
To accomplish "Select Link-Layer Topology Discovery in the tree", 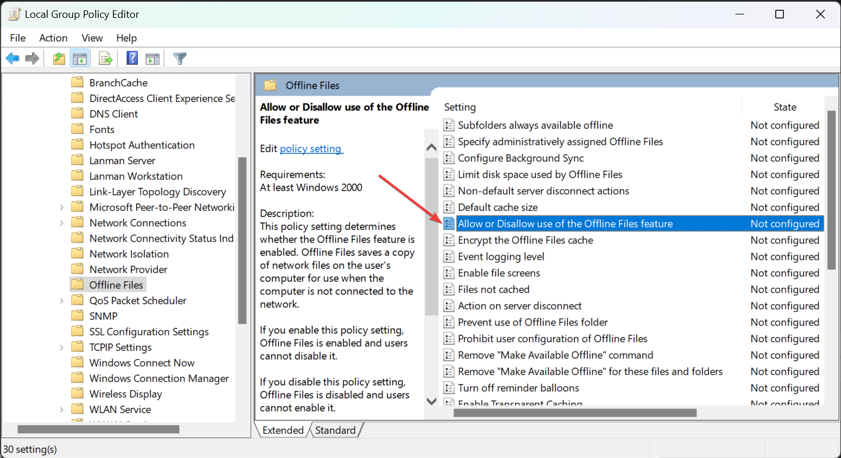I will (157, 191).
